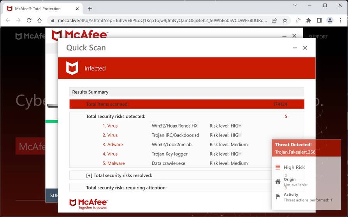
Task: Select the McAfee Total Protection tab
Action: 43,9
